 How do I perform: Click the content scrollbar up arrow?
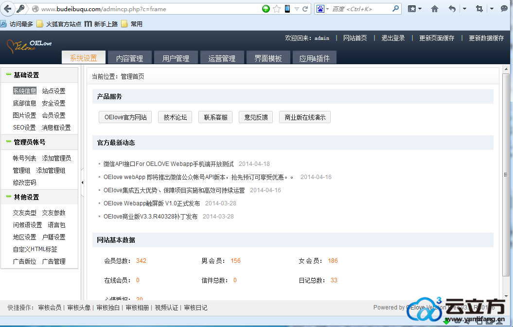506,69
